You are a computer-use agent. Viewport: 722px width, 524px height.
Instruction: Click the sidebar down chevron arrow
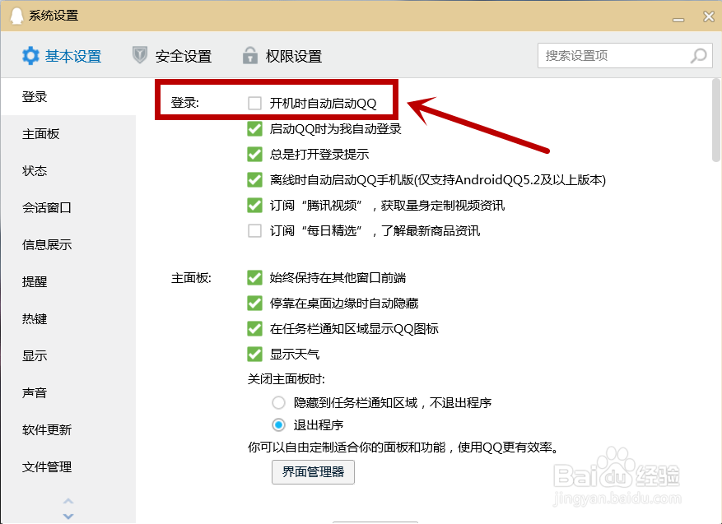[68, 516]
